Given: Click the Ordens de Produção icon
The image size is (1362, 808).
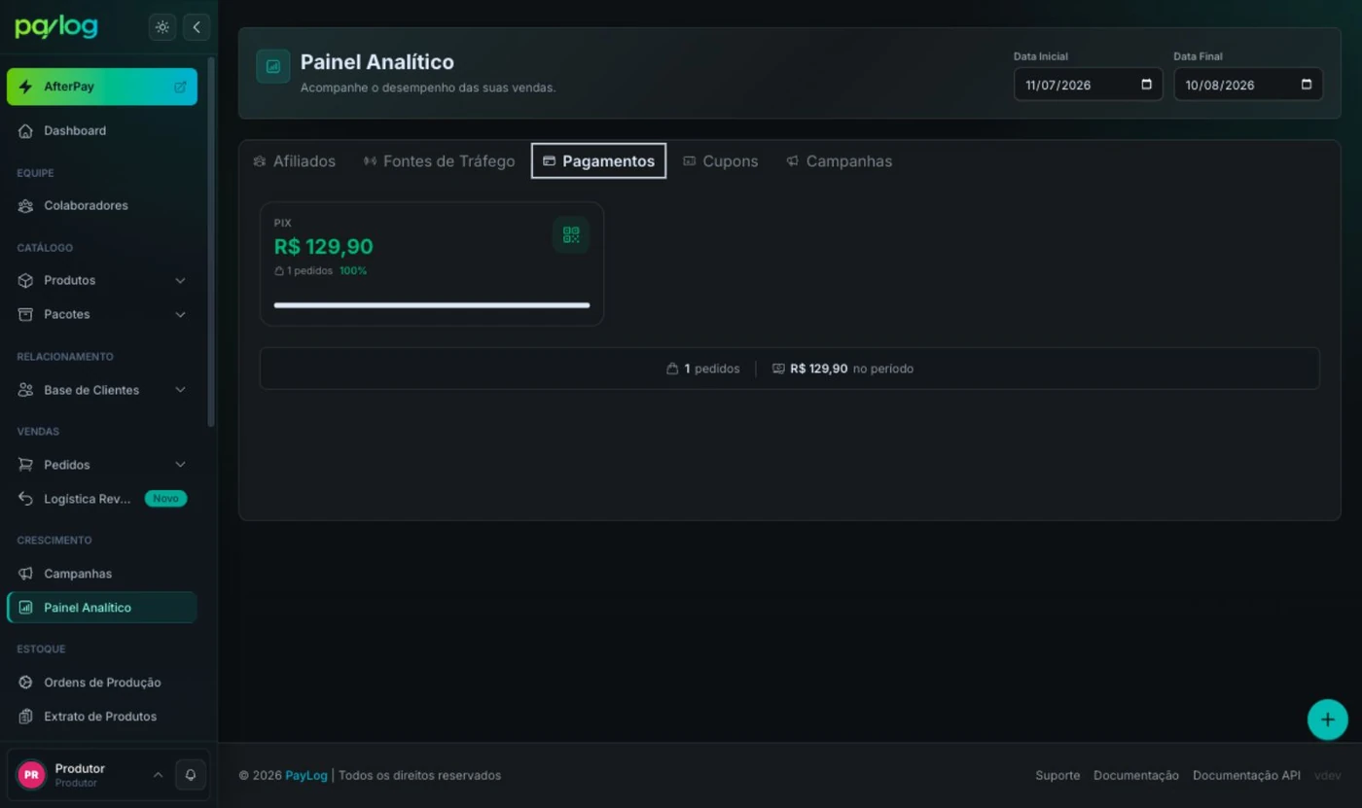Looking at the screenshot, I should [x=26, y=683].
